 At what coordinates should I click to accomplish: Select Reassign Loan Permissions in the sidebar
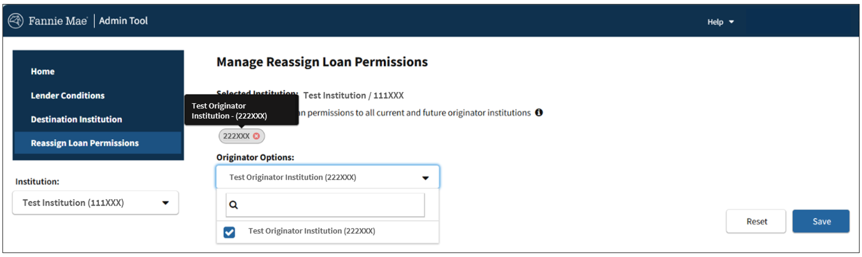[x=85, y=143]
